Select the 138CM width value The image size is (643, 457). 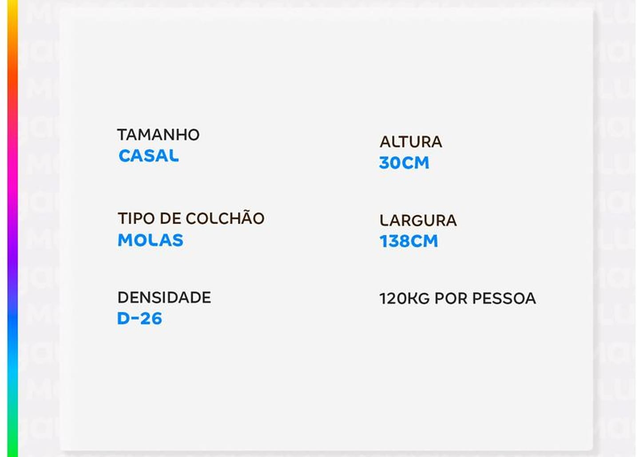[409, 241]
